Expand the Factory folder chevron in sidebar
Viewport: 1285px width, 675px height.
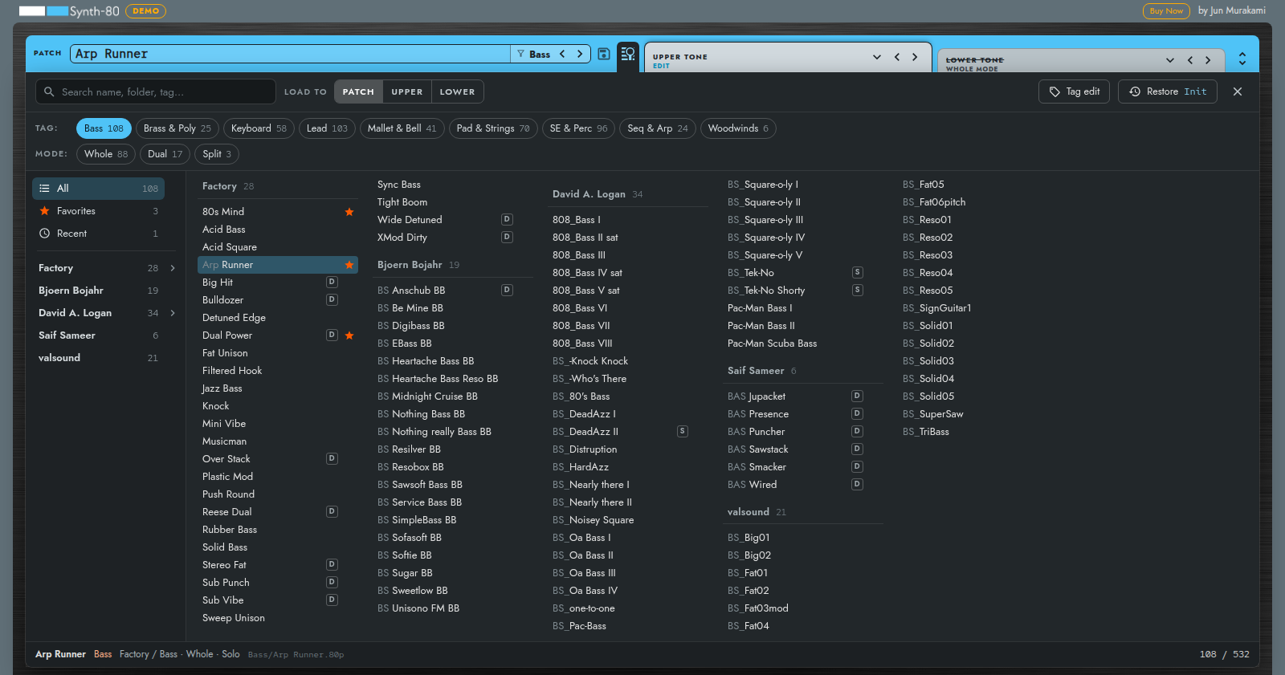(x=173, y=268)
